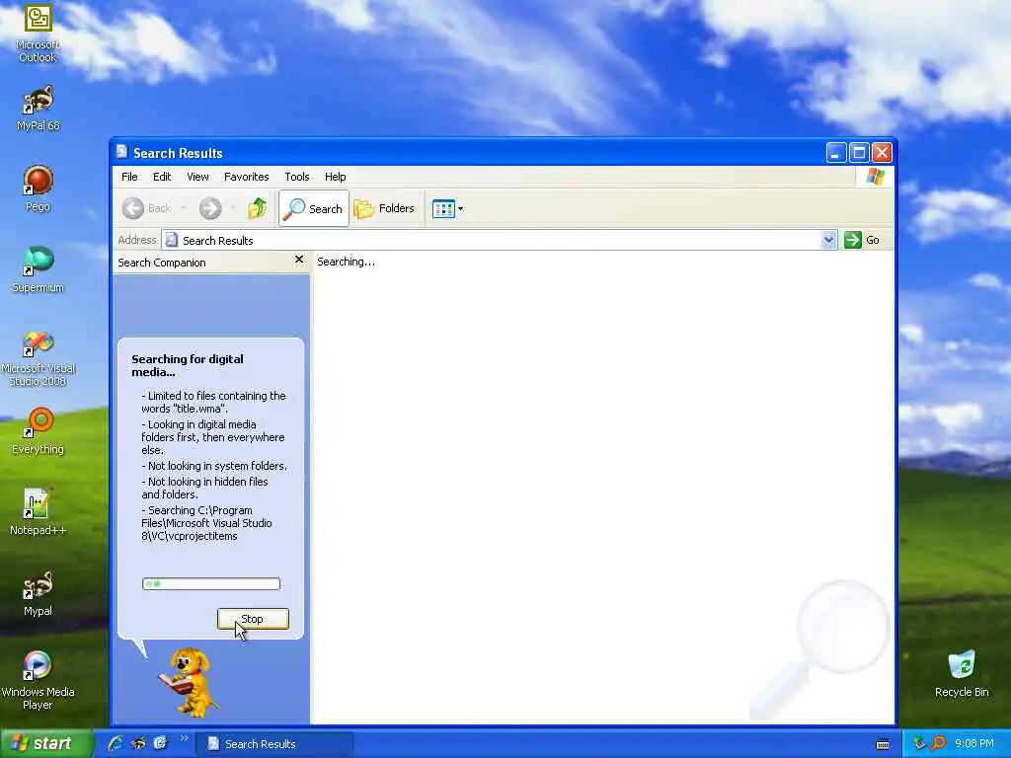Click the Address bar field

[x=500, y=241]
